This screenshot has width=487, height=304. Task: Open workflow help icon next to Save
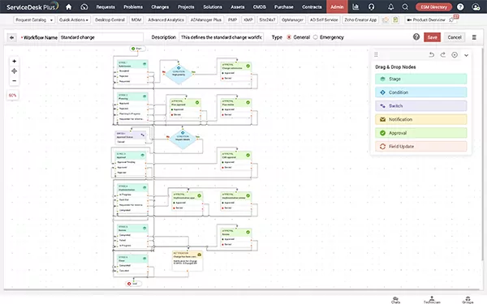click(416, 37)
